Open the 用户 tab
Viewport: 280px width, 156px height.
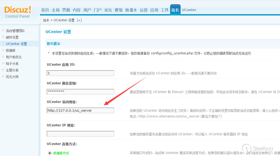87,10
